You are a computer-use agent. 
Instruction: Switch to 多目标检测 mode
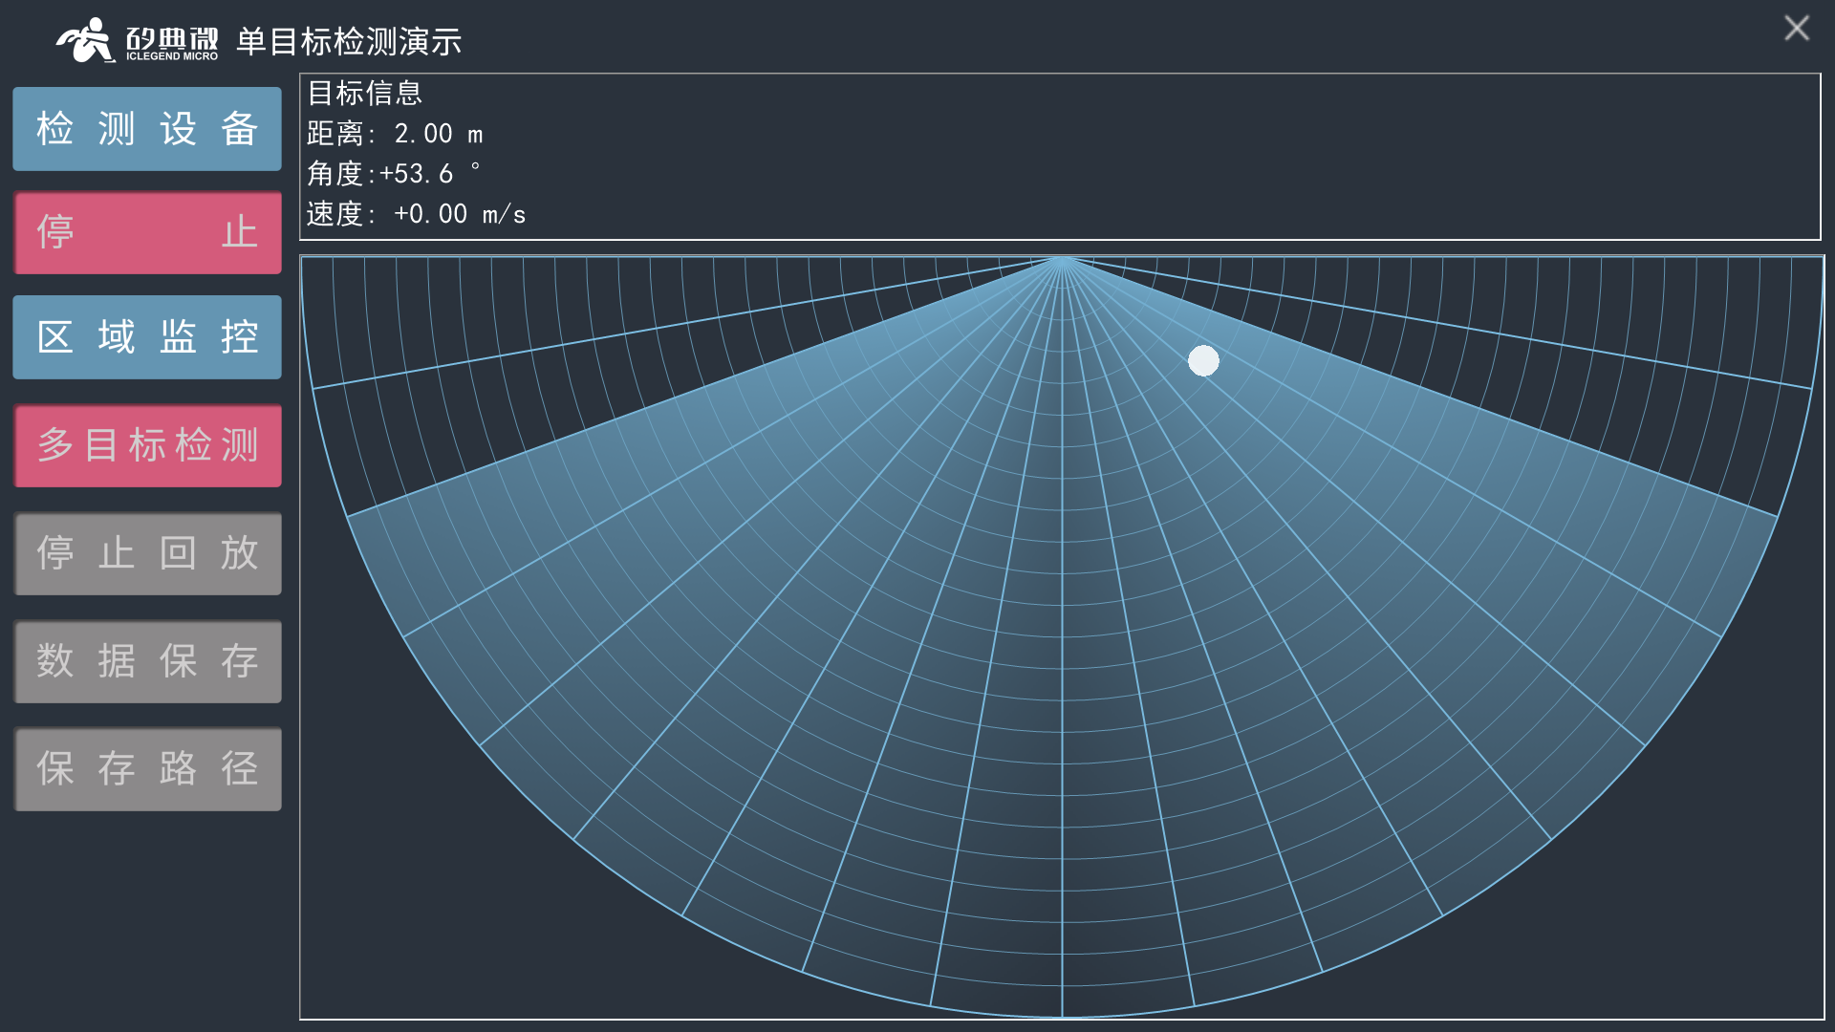coord(147,445)
